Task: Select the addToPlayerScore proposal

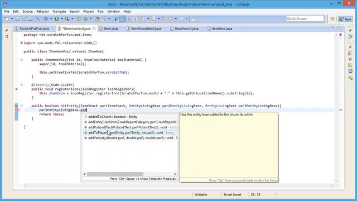Action: pos(130,133)
